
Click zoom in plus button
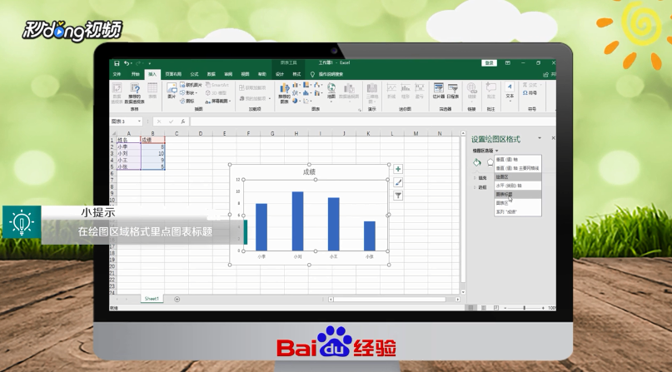coord(543,308)
